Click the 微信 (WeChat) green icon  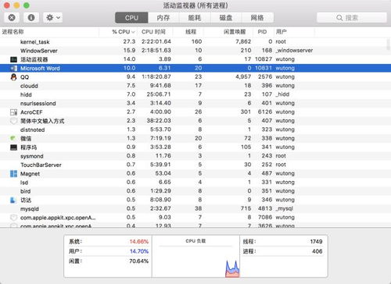coord(13,138)
